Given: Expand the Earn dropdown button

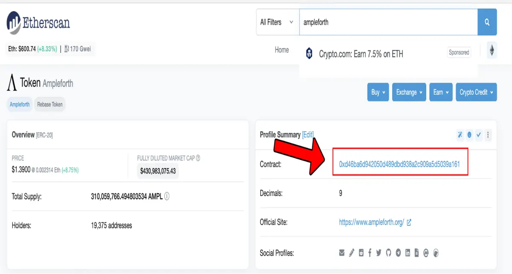Looking at the screenshot, I should point(441,92).
